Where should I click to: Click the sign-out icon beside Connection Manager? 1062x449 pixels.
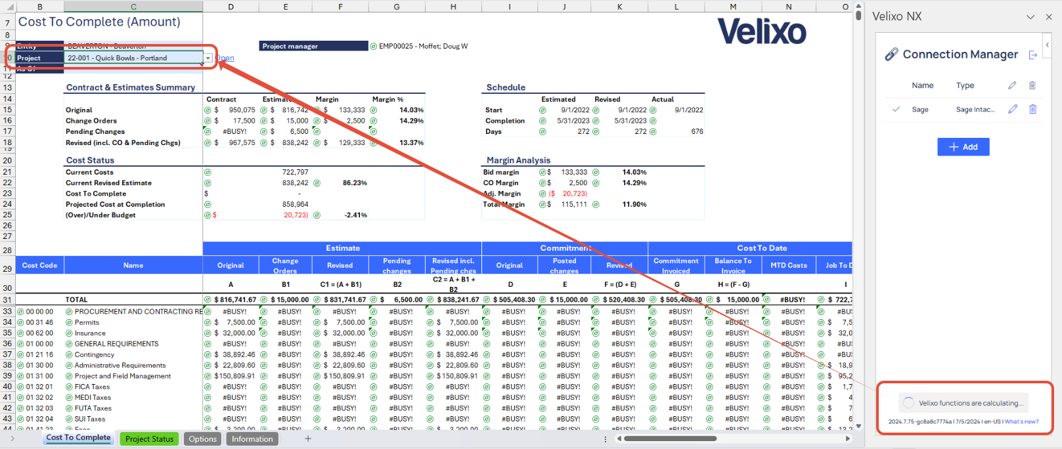(x=1033, y=55)
